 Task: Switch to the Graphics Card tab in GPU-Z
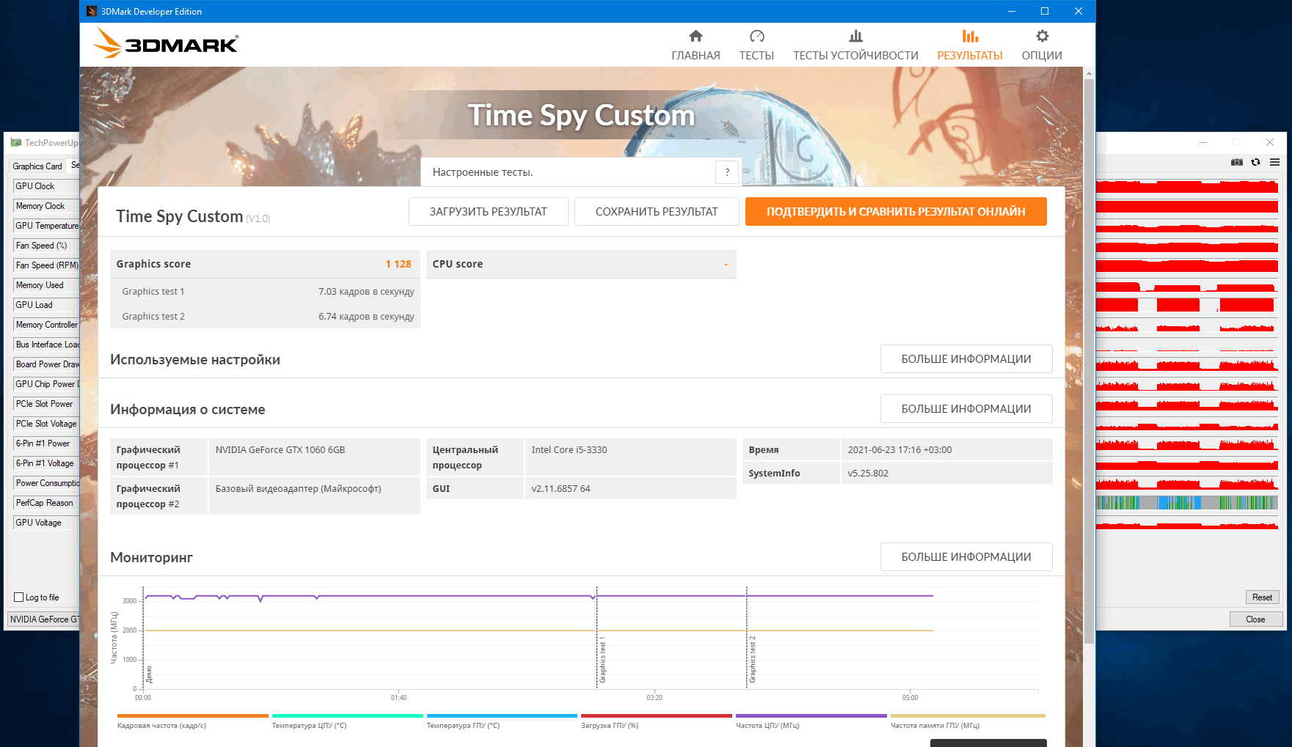[37, 166]
